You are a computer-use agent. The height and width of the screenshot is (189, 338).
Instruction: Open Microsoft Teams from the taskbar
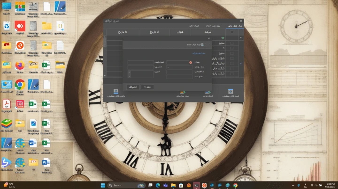click(x=166, y=185)
